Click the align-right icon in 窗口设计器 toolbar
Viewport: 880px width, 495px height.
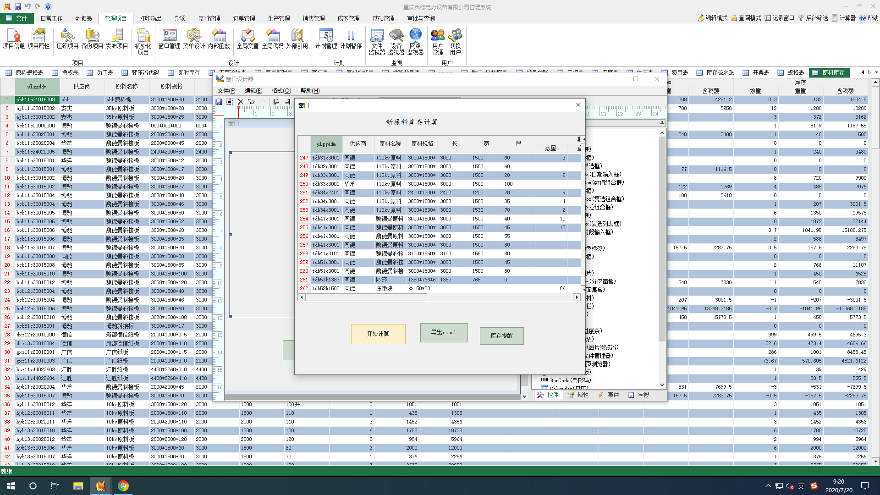(x=287, y=102)
